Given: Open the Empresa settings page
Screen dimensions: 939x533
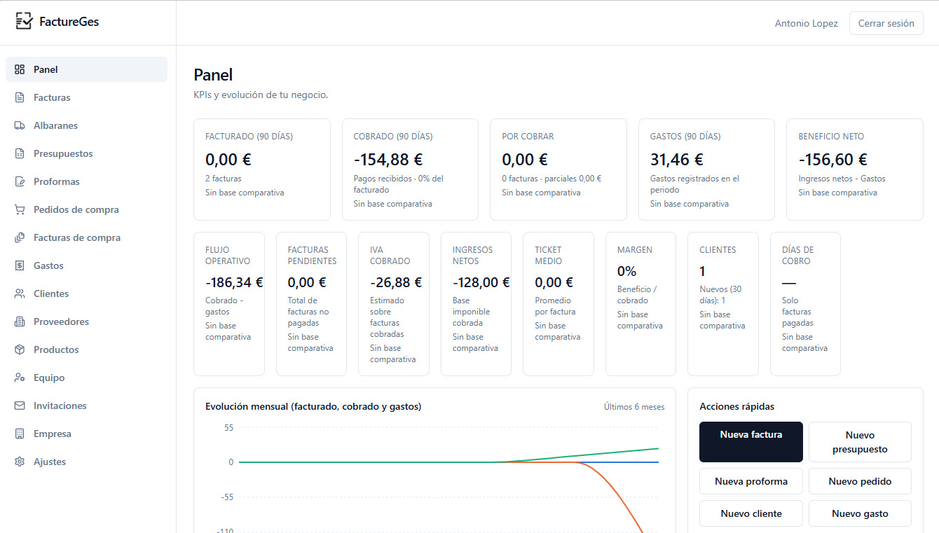Looking at the screenshot, I should click(86, 434).
